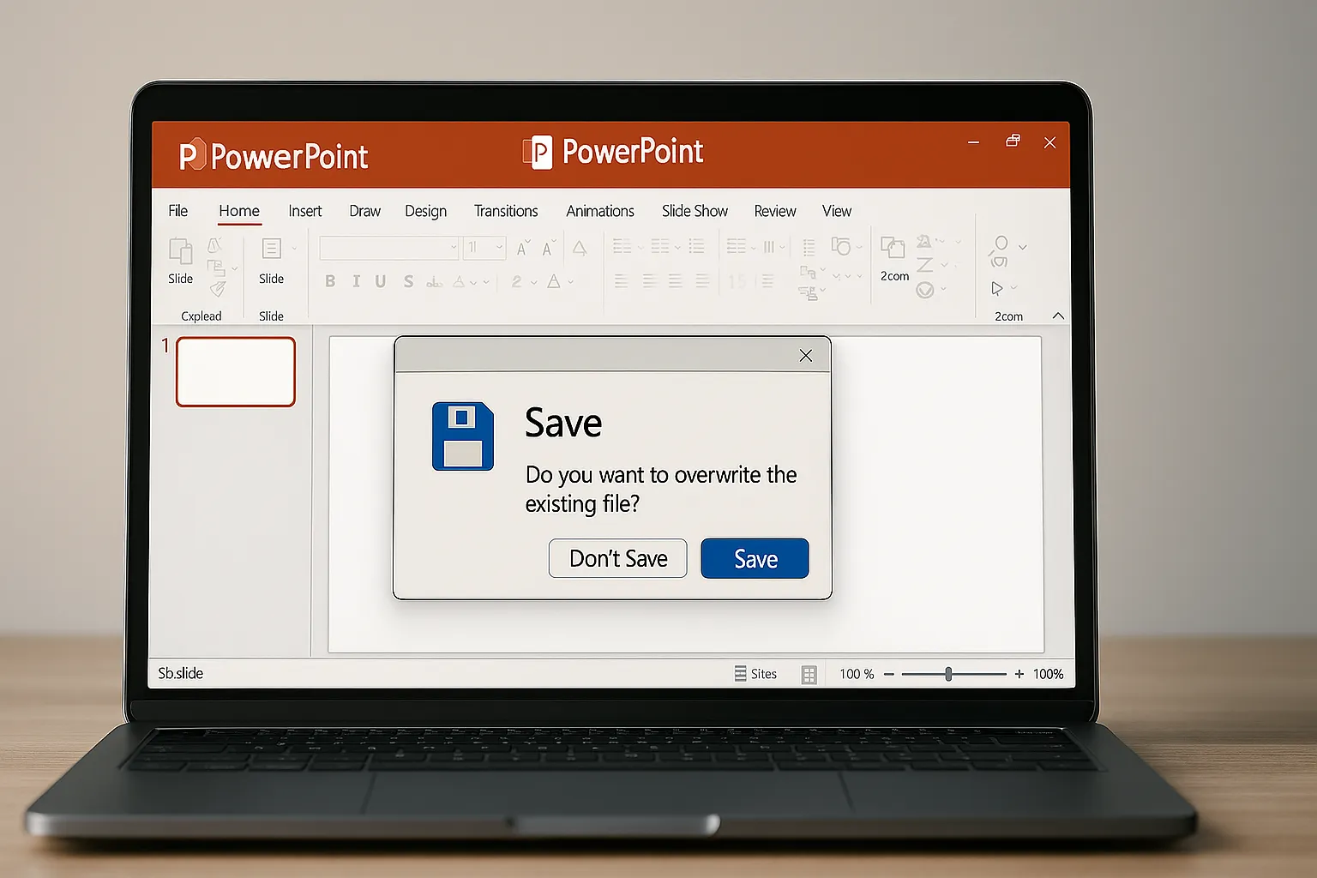The image size is (1317, 878).
Task: Justify the text
Action: [702, 280]
